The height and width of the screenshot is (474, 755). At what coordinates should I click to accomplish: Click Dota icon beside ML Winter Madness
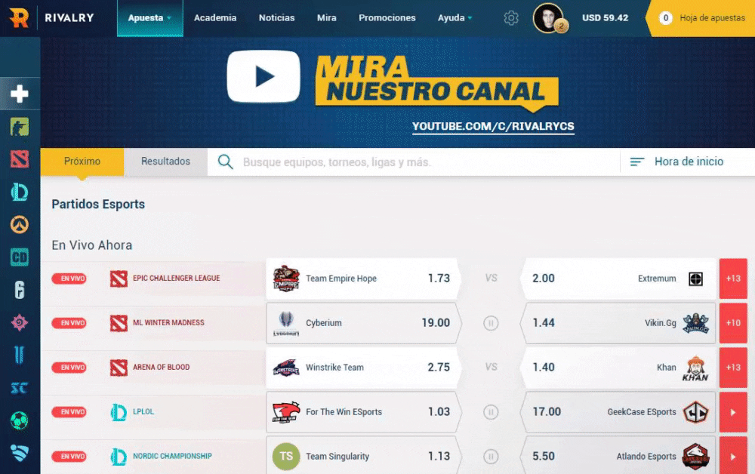tap(119, 323)
